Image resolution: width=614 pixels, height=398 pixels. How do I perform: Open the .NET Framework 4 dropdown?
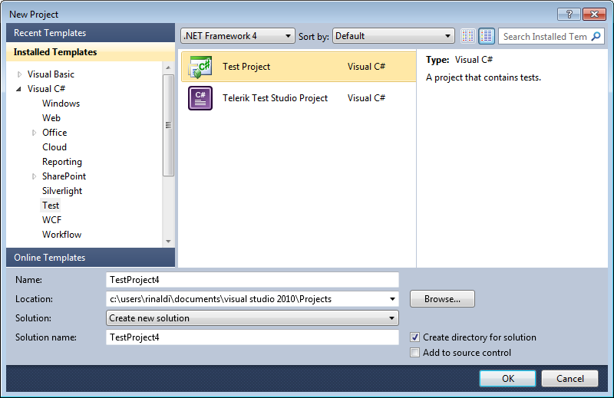click(x=238, y=36)
